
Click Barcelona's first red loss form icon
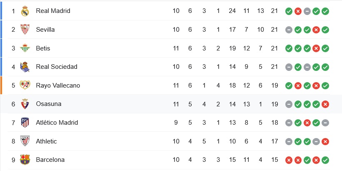[289, 160]
